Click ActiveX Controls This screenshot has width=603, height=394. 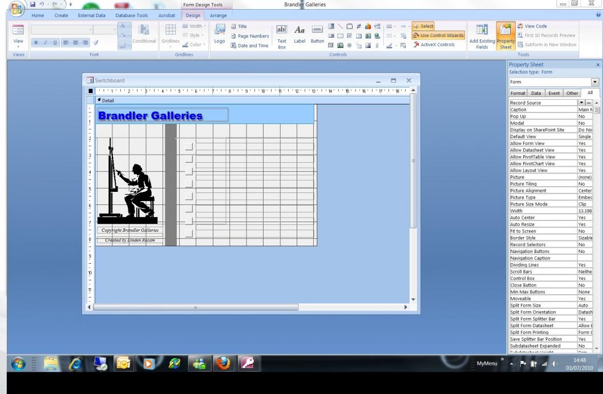click(434, 45)
